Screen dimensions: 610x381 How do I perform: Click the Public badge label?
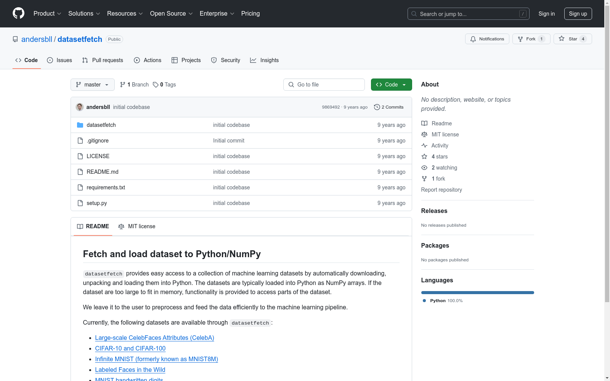pyautogui.click(x=114, y=39)
